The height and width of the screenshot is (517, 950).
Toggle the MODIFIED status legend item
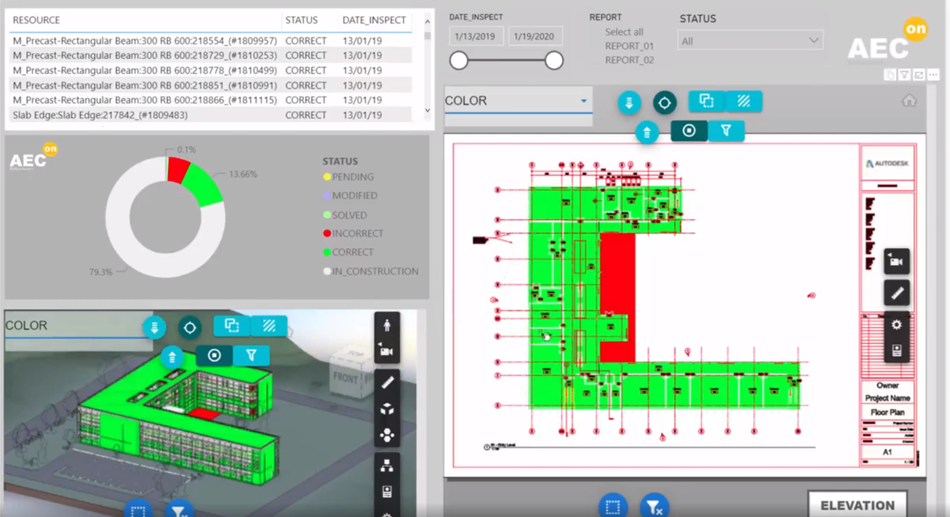coord(350,196)
